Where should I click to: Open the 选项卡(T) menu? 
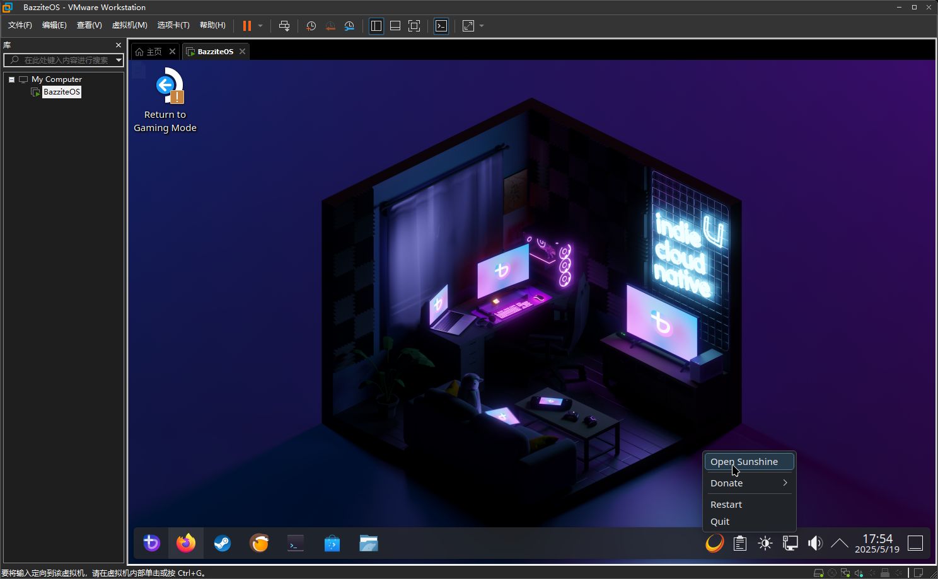point(173,25)
